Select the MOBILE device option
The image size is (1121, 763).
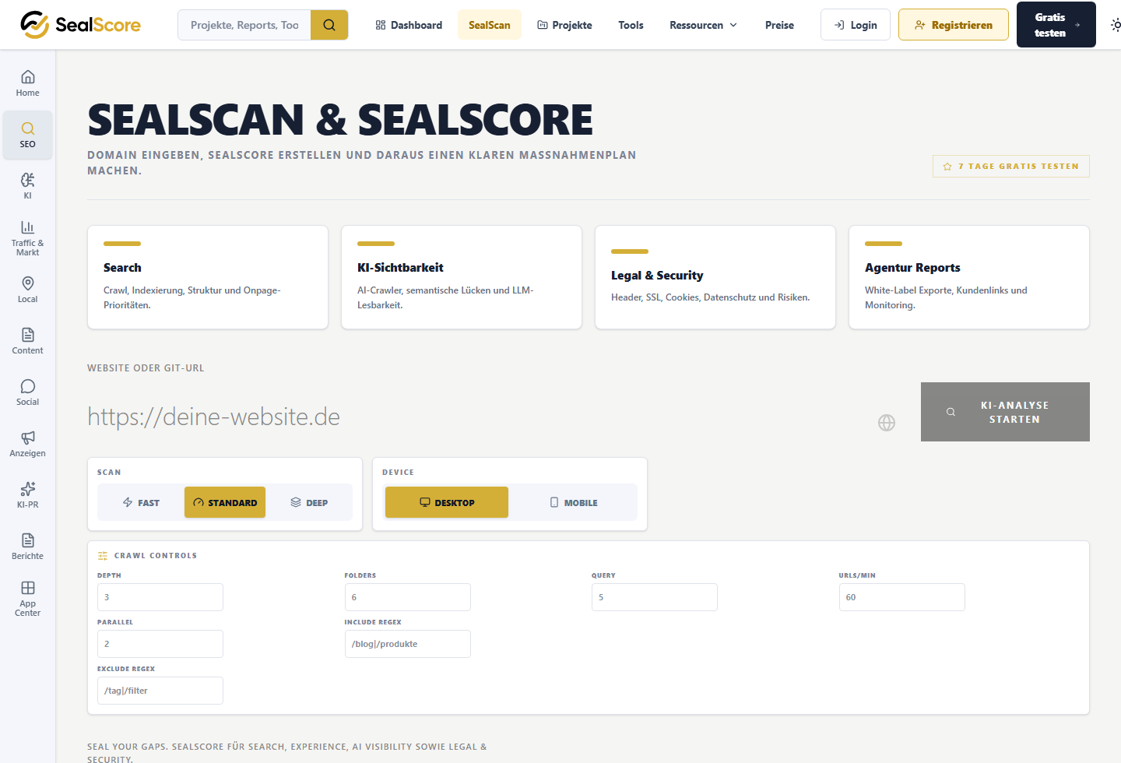click(574, 503)
